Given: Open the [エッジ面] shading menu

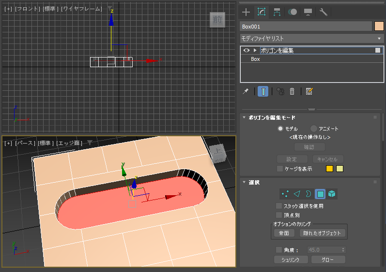Looking at the screenshot, I should [x=69, y=143].
